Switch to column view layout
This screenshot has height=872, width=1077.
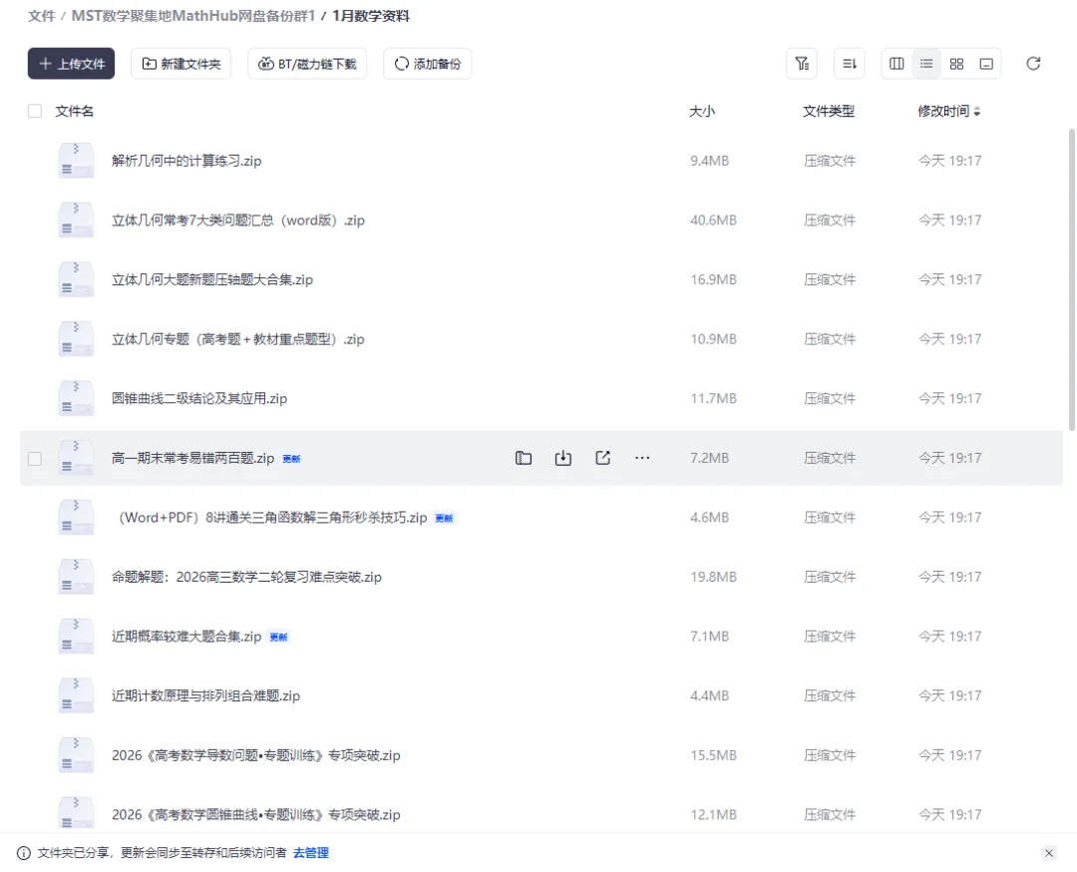point(896,63)
